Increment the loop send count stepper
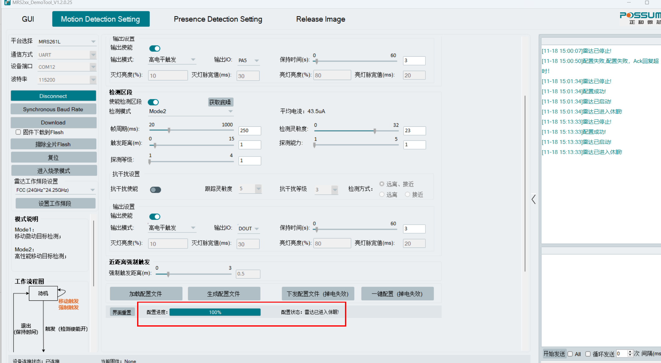 630,352
